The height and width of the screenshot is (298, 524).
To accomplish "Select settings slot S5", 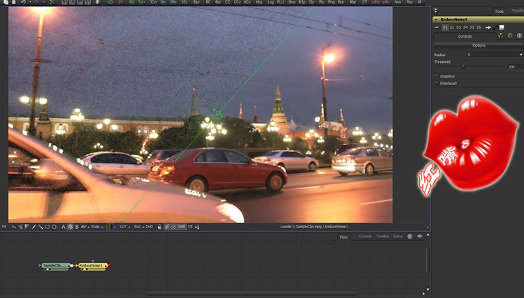I will click(472, 27).
